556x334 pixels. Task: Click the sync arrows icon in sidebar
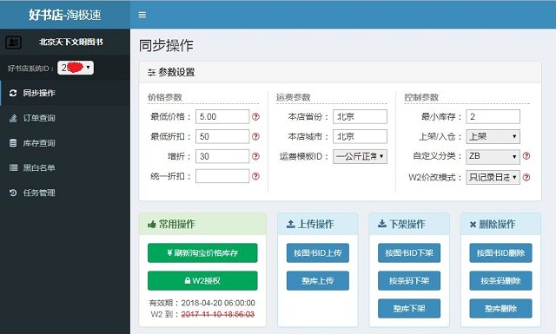pyautogui.click(x=13, y=93)
